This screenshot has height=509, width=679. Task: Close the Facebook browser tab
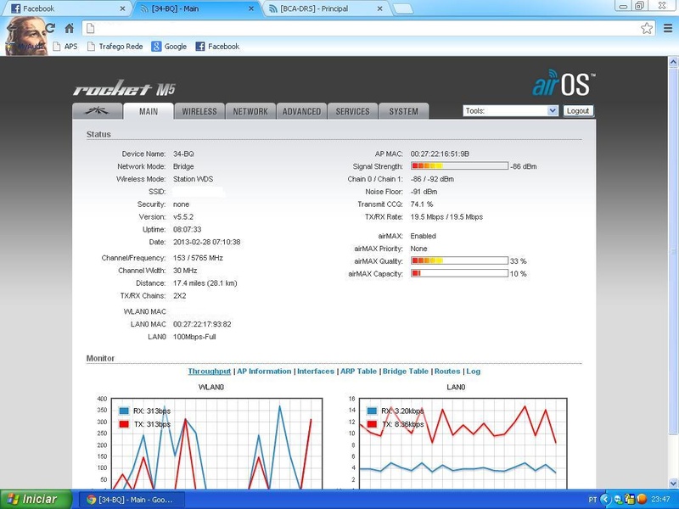click(x=122, y=8)
